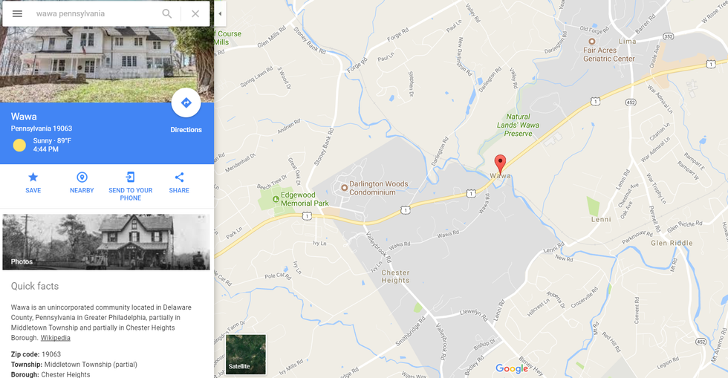Click Fair Acres Geriatric Center marker
The image size is (728, 378).
click(591, 42)
